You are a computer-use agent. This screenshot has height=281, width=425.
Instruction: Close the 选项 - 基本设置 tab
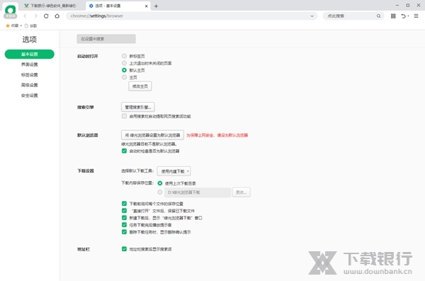147,6
